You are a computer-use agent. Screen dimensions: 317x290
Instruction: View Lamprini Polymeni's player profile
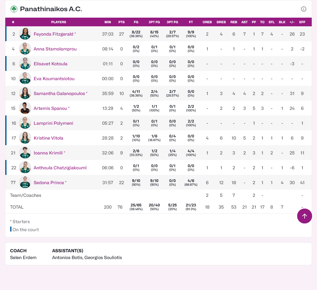pyautogui.click(x=53, y=123)
